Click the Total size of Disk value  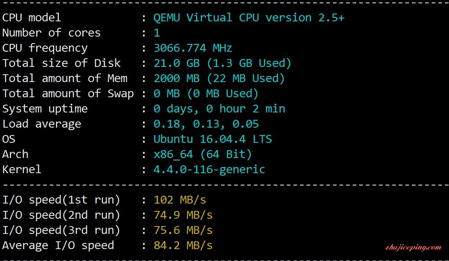(222, 63)
